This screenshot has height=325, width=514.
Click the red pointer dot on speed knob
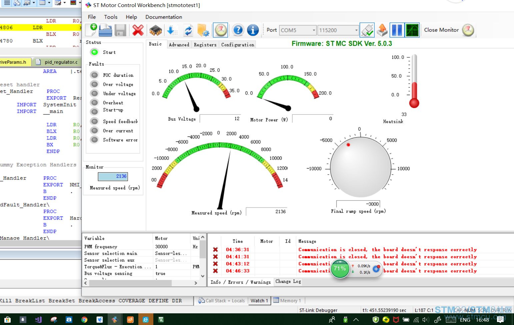[348, 145]
